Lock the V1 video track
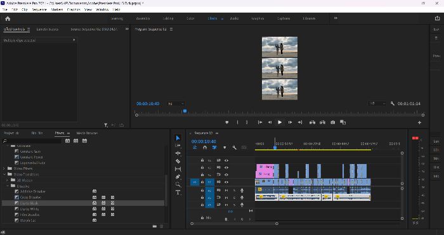444x235 pixels. pyautogui.click(x=202, y=182)
